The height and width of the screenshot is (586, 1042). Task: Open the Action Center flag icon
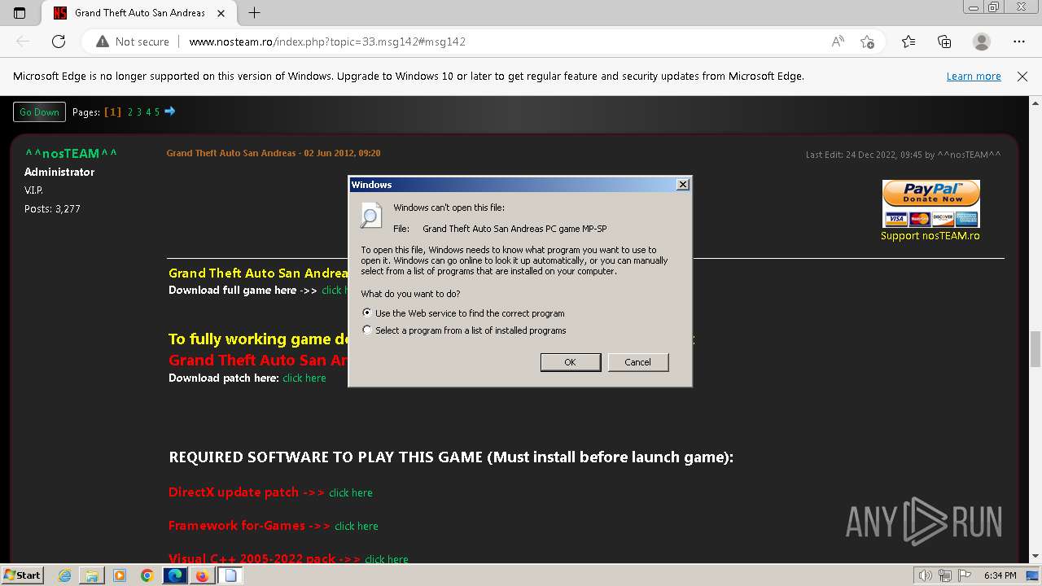(x=965, y=575)
